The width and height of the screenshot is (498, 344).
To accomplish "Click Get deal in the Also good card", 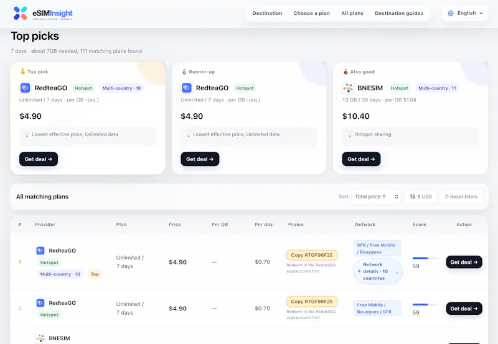I will pyautogui.click(x=361, y=159).
